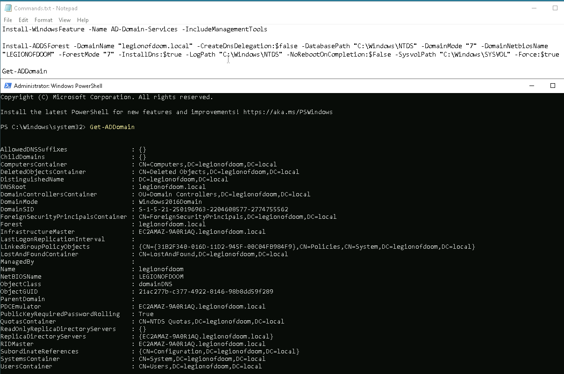Open the File menu in Notepad
564x374 pixels.
pyautogui.click(x=8, y=20)
